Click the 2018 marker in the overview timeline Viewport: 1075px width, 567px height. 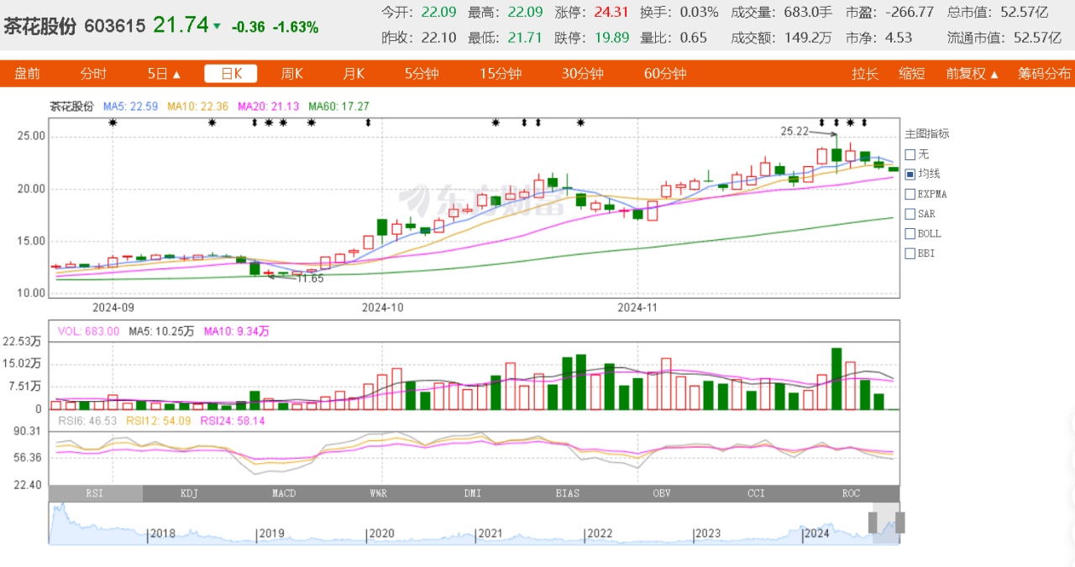coord(162,533)
